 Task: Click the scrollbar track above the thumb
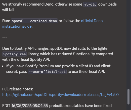pos(128,44)
